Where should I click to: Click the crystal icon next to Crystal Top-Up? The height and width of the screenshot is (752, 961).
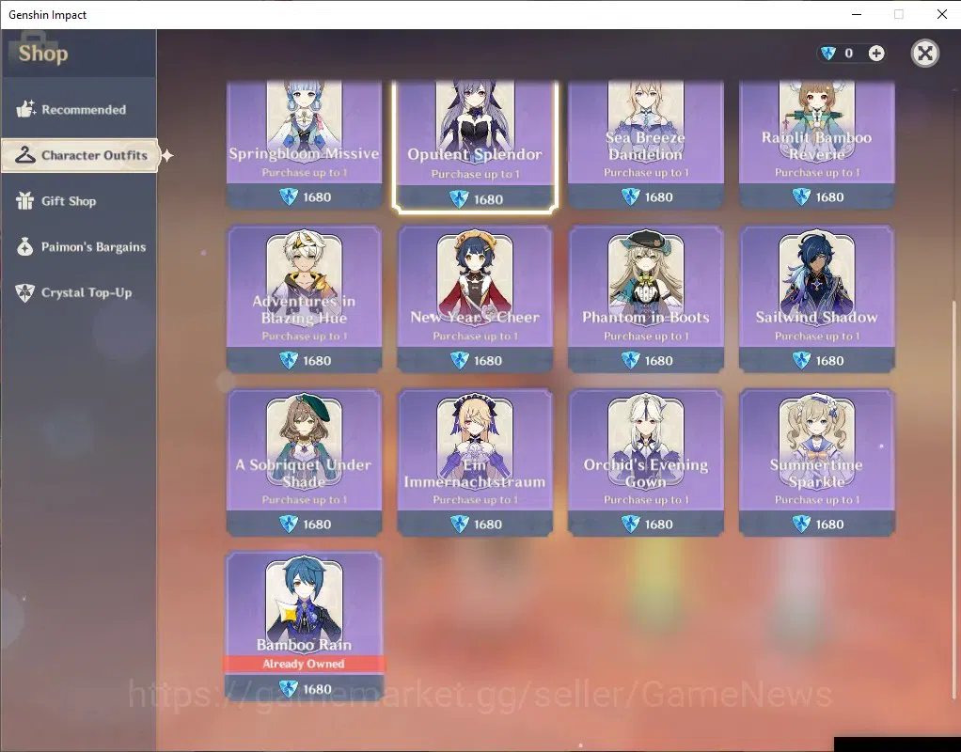pos(25,292)
